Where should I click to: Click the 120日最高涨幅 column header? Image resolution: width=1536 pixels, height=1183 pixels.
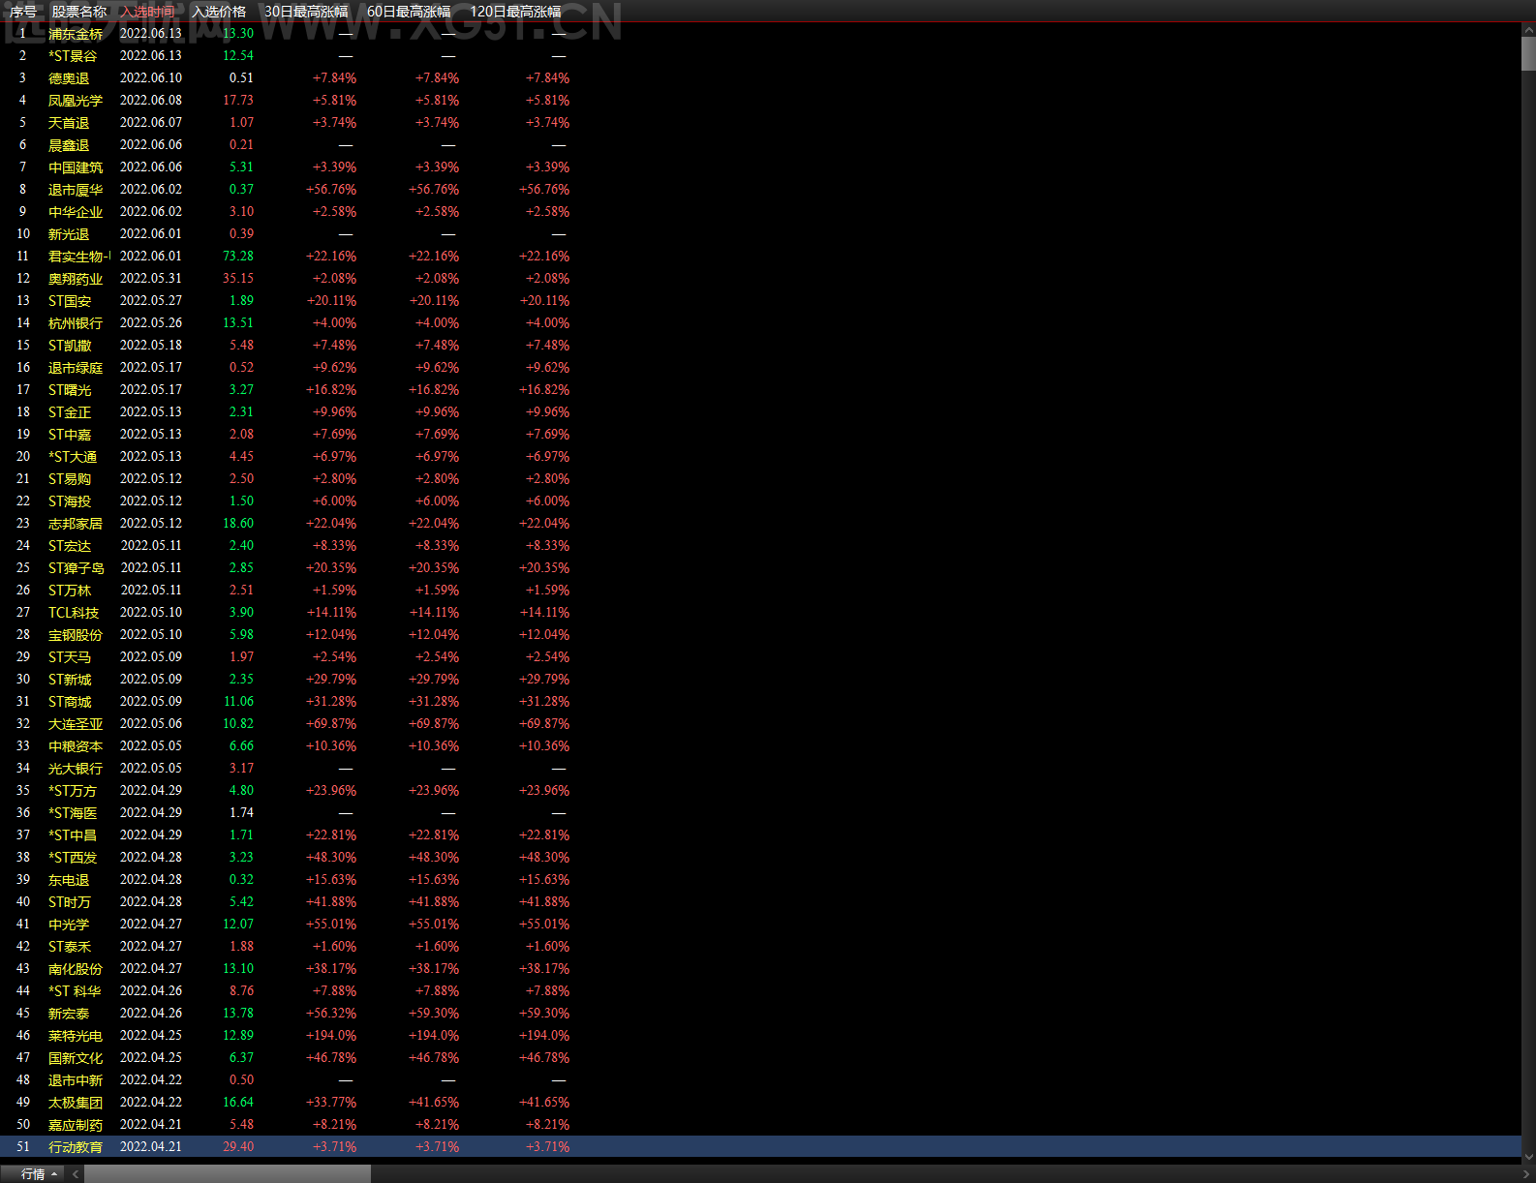click(515, 12)
